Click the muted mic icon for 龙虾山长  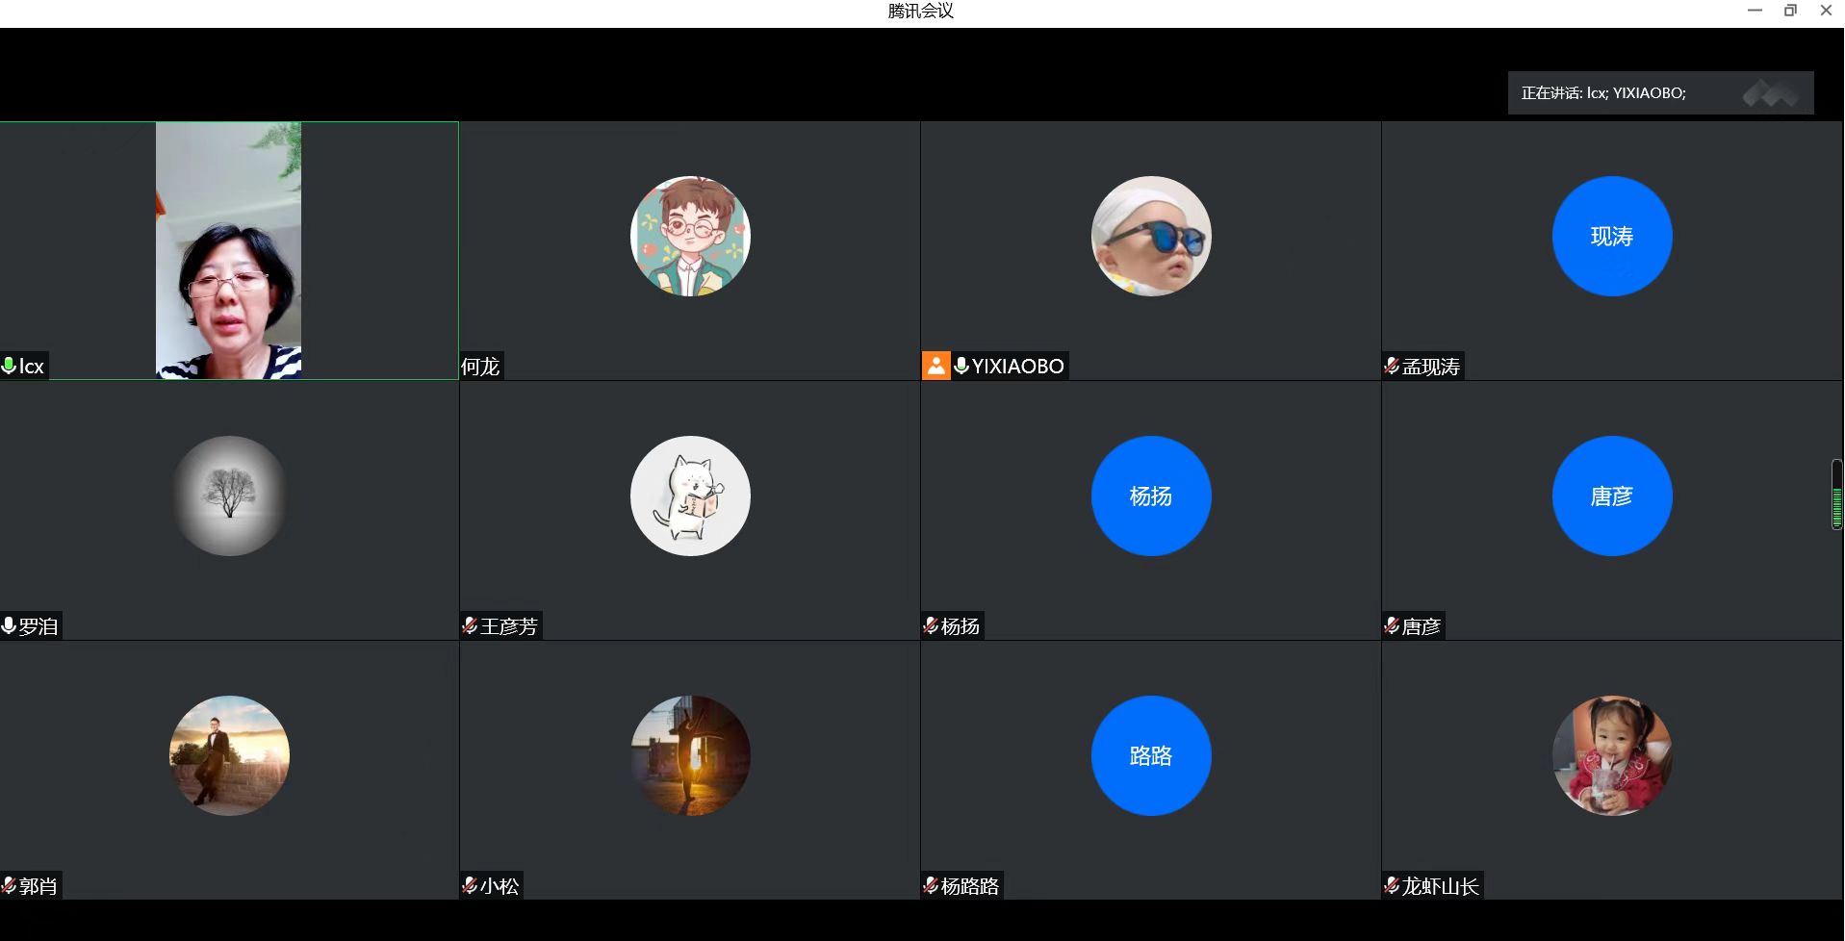pyautogui.click(x=1392, y=885)
